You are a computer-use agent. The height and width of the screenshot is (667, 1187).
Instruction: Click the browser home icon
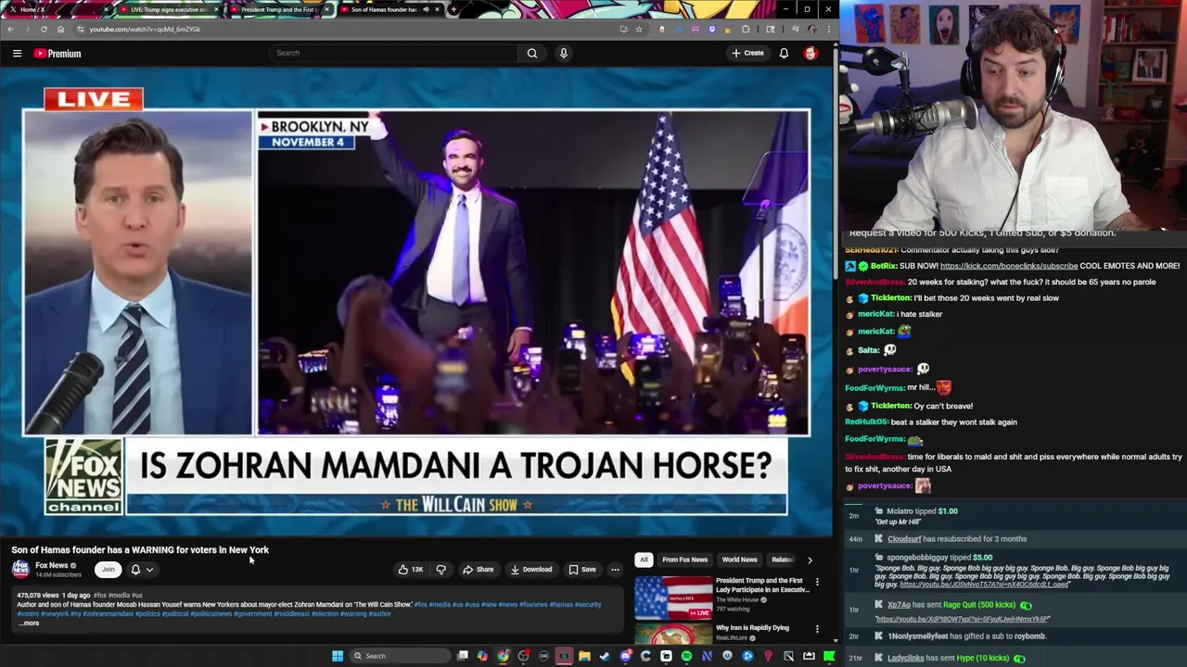tap(60, 29)
